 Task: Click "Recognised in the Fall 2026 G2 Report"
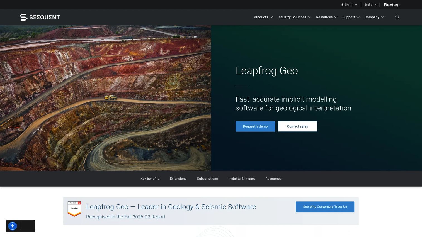[x=126, y=217]
